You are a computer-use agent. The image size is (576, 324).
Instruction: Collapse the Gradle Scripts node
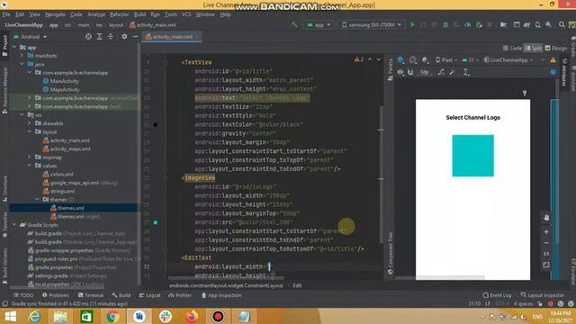click(14, 224)
